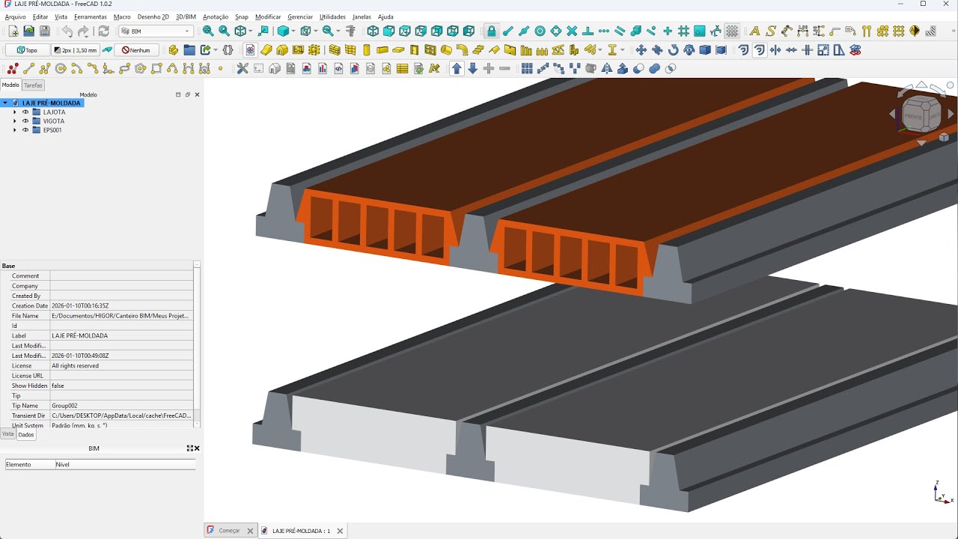Draw a rectangle with the Rectangle tool
Screen dimensions: 958x539
[x=156, y=68]
